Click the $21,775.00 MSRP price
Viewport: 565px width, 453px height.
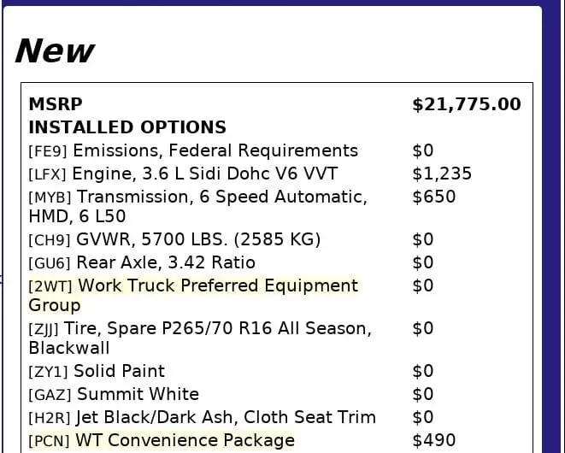point(466,104)
